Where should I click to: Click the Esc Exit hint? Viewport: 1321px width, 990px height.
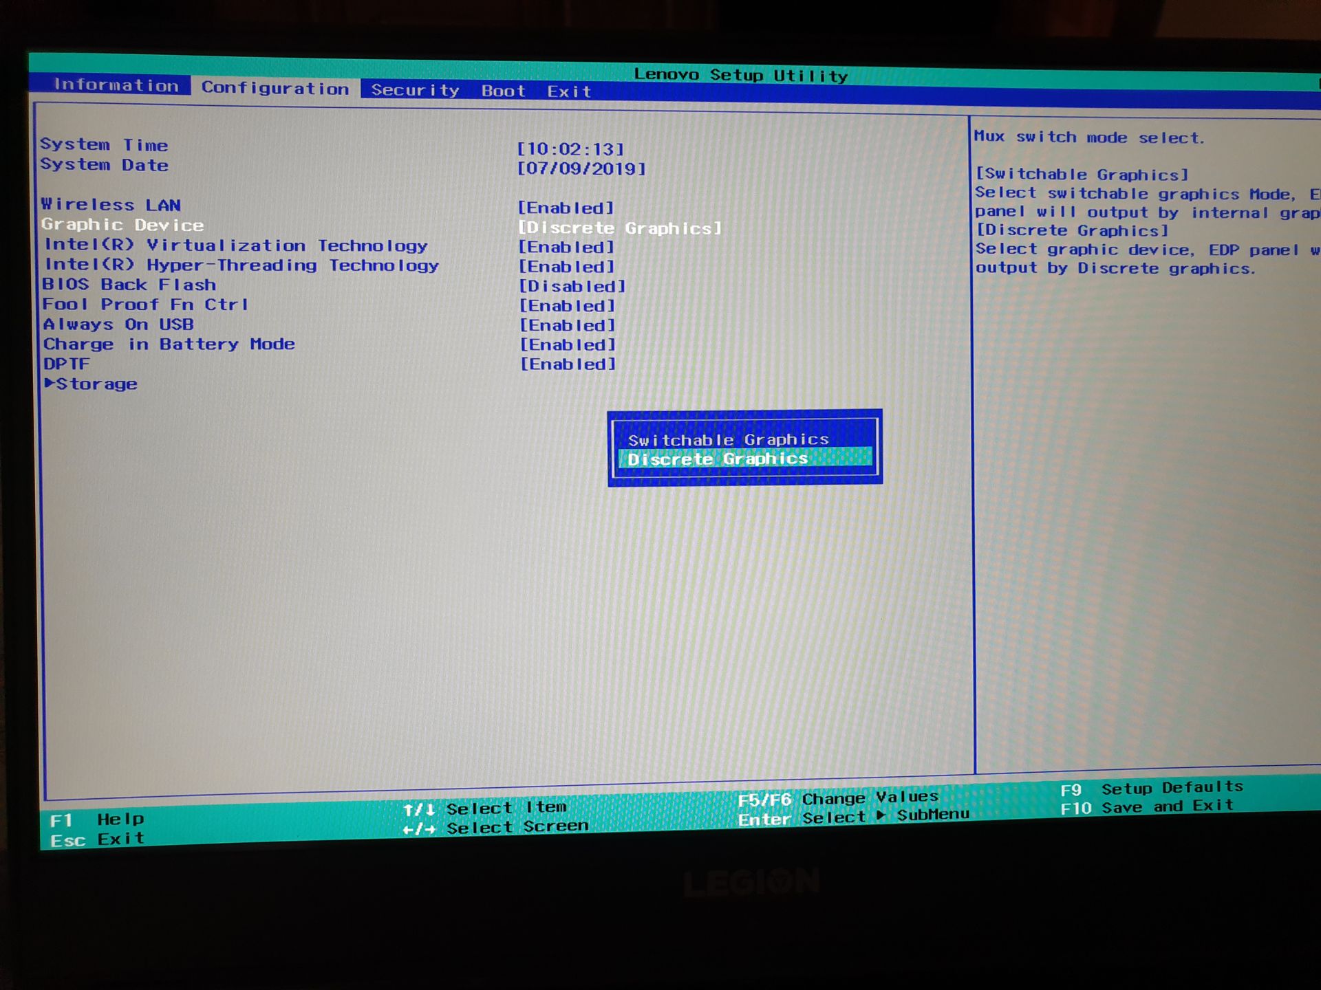click(x=97, y=839)
